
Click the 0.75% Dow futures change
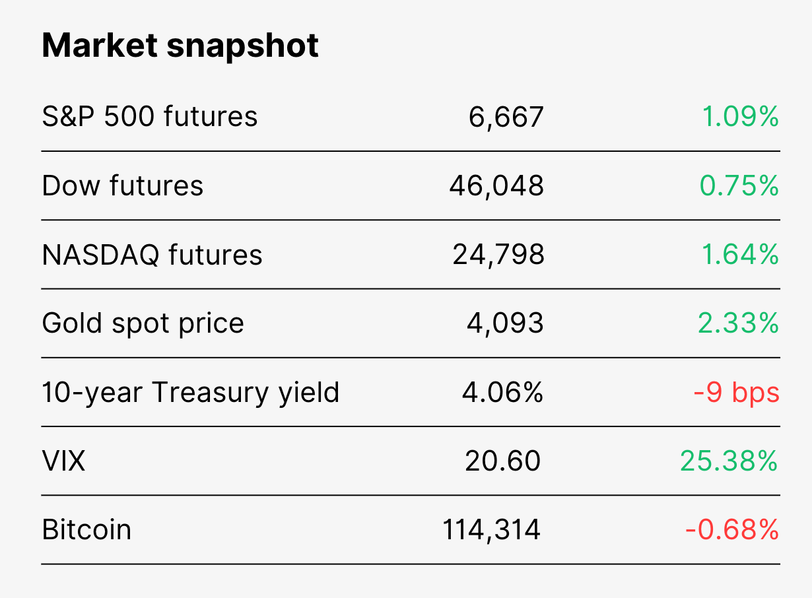coord(739,185)
